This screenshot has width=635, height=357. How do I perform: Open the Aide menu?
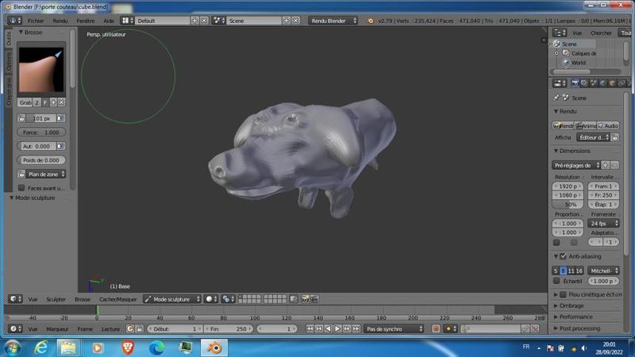(x=109, y=21)
